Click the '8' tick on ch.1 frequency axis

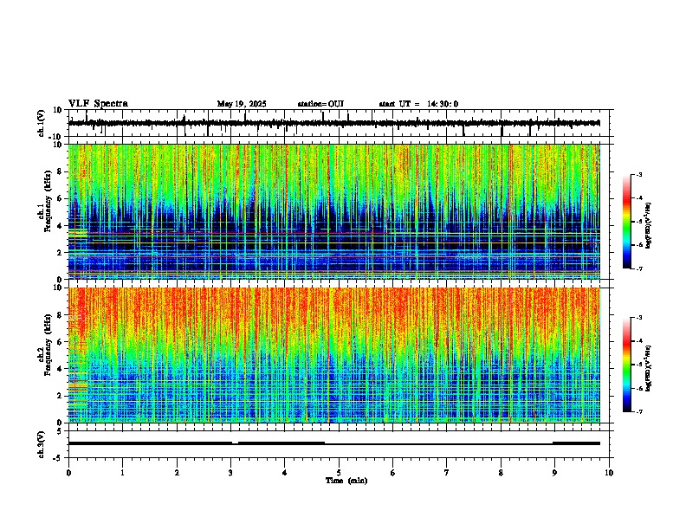click(61, 171)
